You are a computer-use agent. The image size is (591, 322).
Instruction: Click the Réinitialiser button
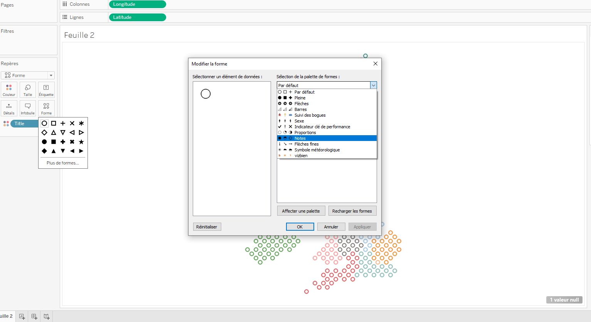click(x=207, y=227)
